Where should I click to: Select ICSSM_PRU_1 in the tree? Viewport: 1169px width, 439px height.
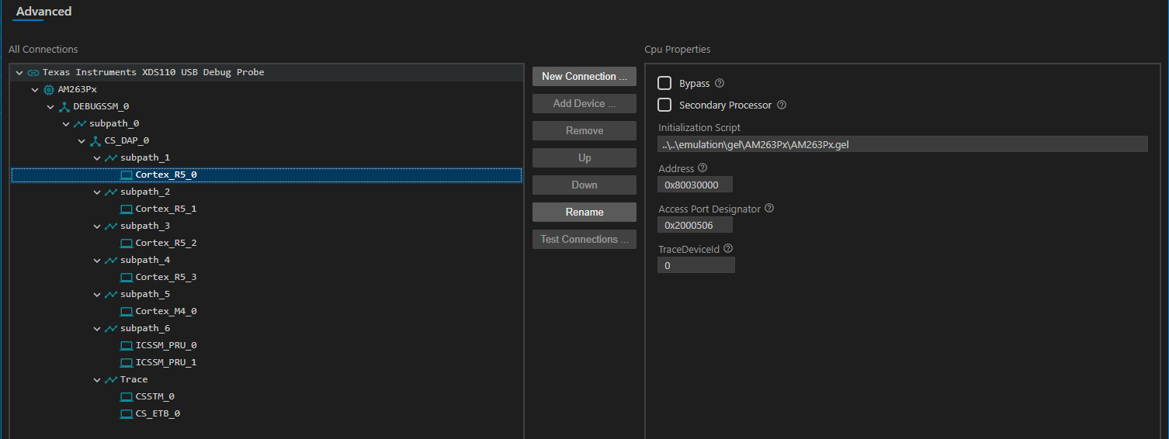(x=165, y=362)
